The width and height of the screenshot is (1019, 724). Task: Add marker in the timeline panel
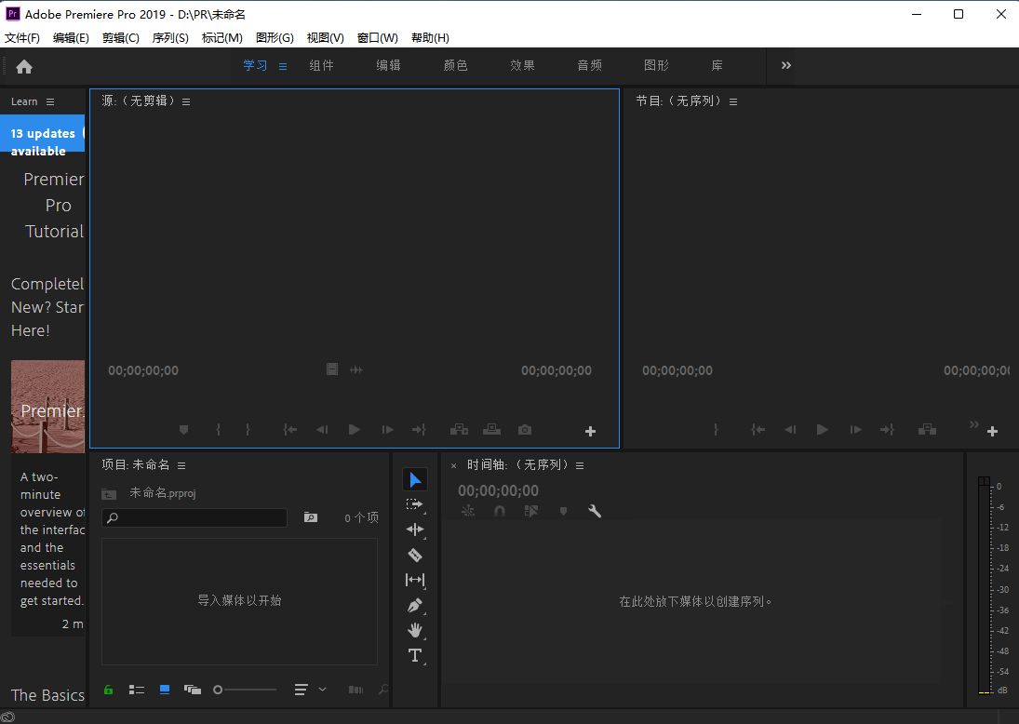coord(563,512)
